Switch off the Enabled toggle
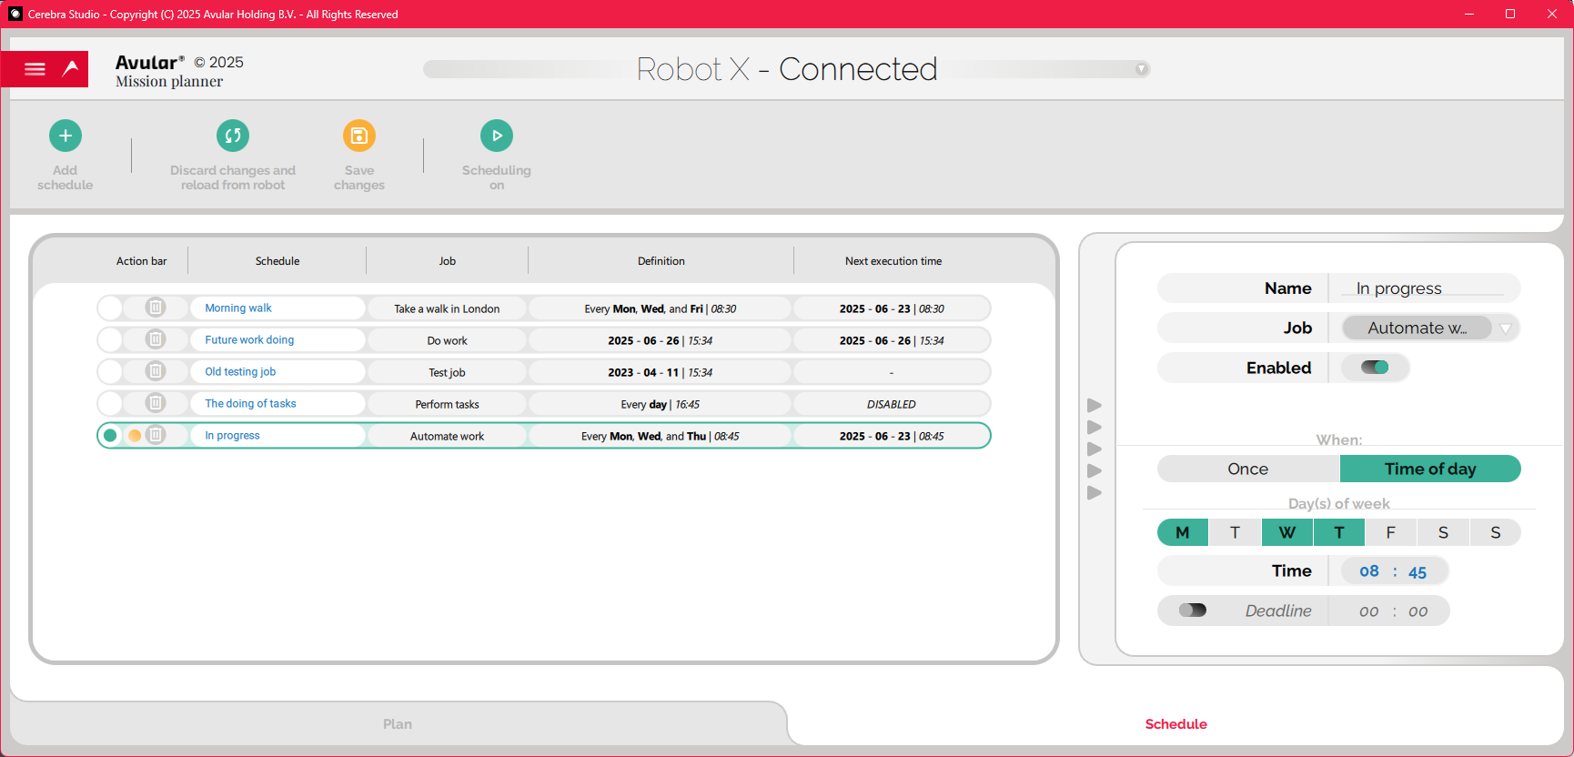Viewport: 1574px width, 757px height. [x=1375, y=368]
